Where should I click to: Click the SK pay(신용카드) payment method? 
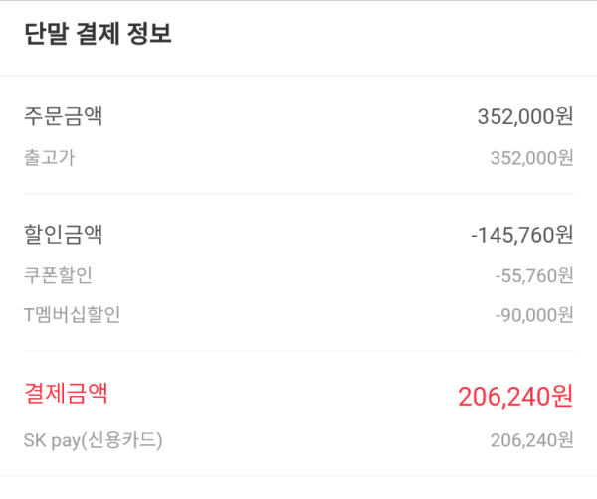[93, 440]
